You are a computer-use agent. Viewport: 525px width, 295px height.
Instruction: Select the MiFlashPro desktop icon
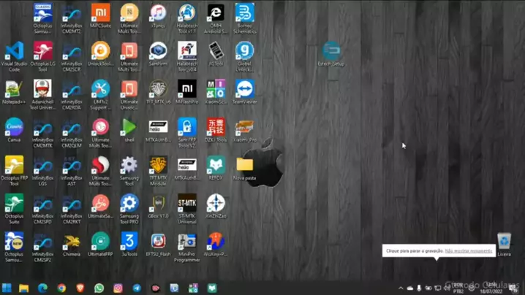pos(187,90)
